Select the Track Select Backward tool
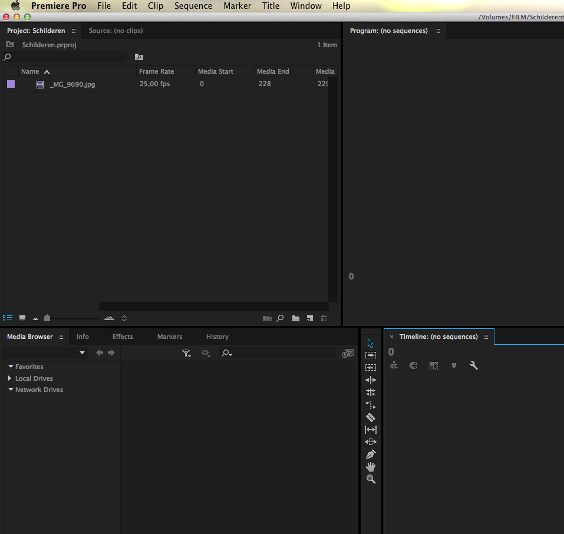Viewport: 564px width, 534px height. (x=371, y=367)
